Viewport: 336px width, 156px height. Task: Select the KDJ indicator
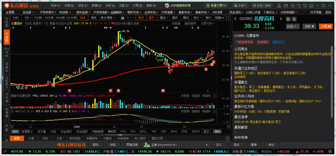click(x=123, y=131)
